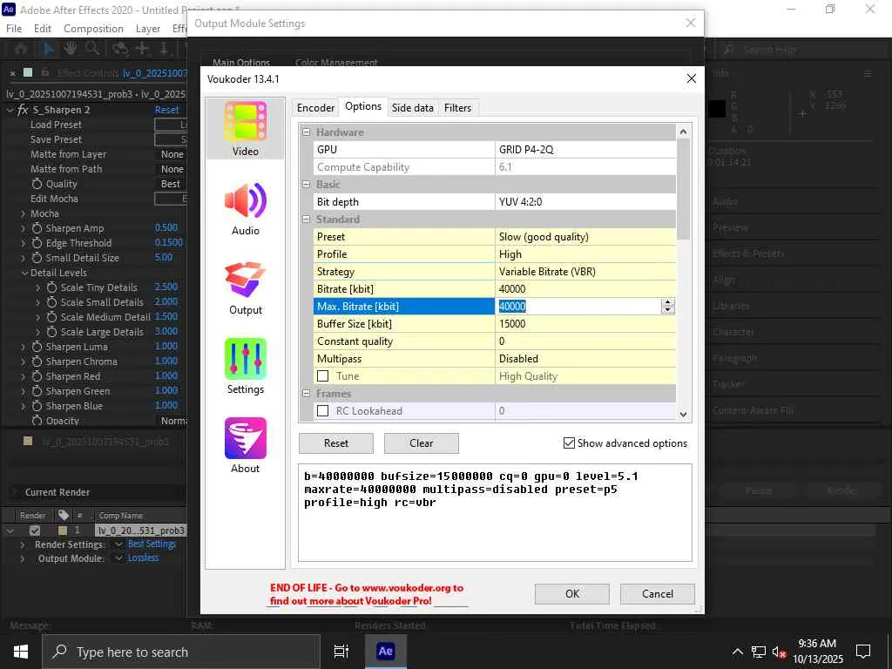Click Reset link for S_Sharpen 2 effect
Screen dimensions: 892x669
click(166, 110)
